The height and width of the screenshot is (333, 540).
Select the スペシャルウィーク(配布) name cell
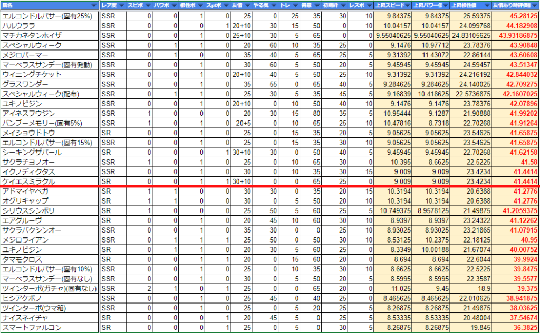pyautogui.click(x=50, y=94)
